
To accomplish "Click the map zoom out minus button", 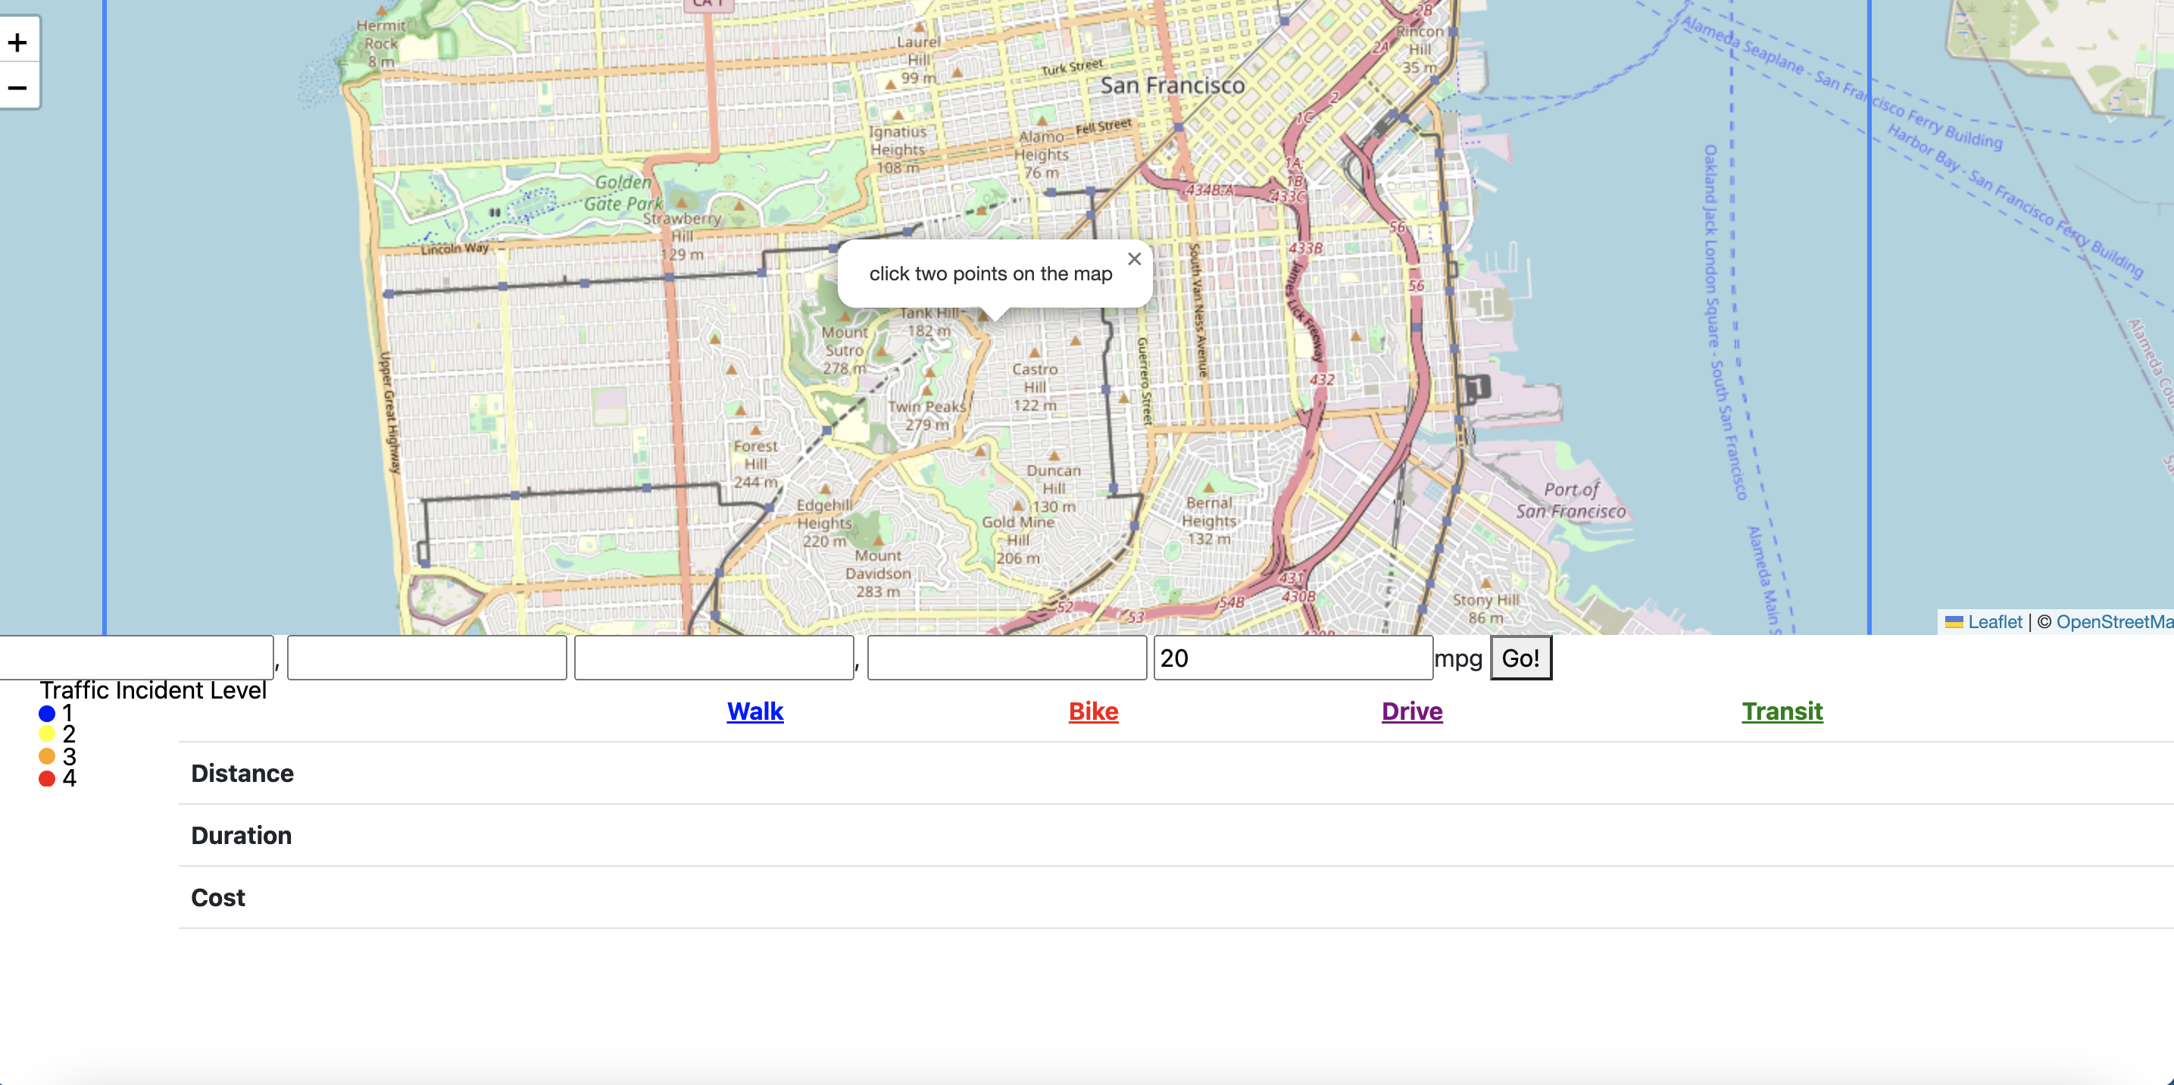I will tap(17, 88).
